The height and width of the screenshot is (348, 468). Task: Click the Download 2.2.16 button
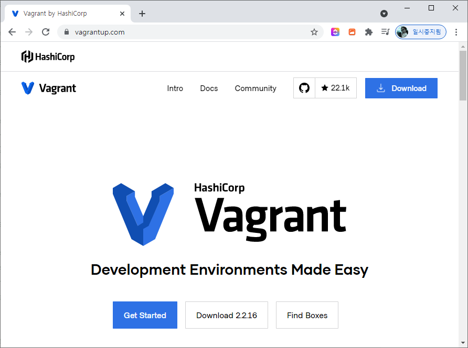point(227,315)
